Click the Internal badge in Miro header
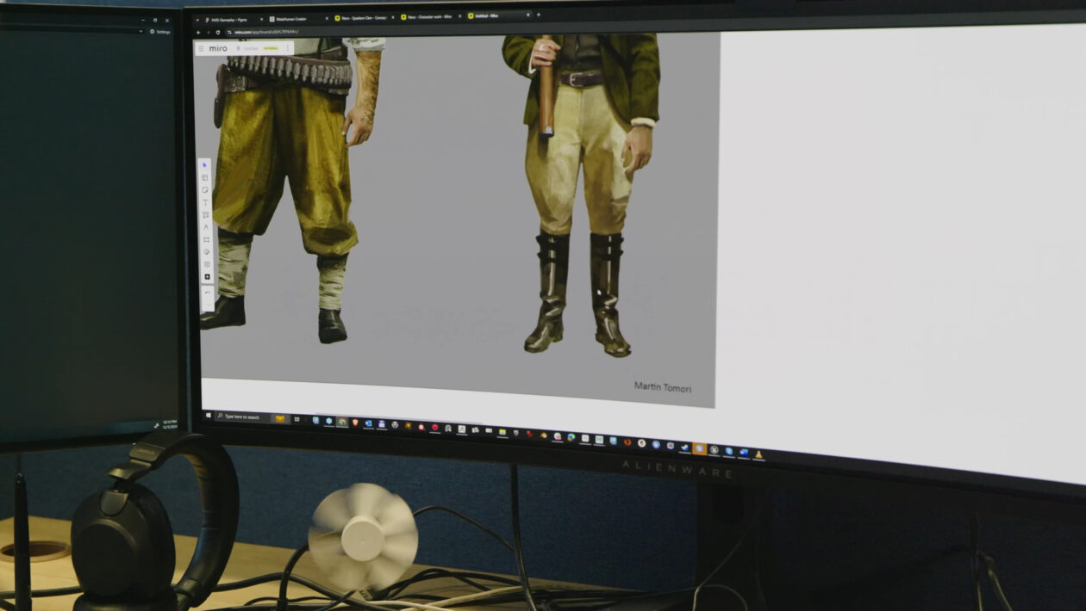Screen dimensions: 1086x611 [271, 48]
